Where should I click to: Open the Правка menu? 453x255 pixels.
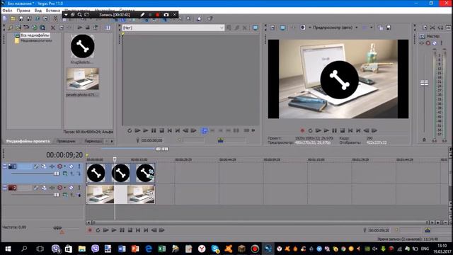pyautogui.click(x=23, y=11)
